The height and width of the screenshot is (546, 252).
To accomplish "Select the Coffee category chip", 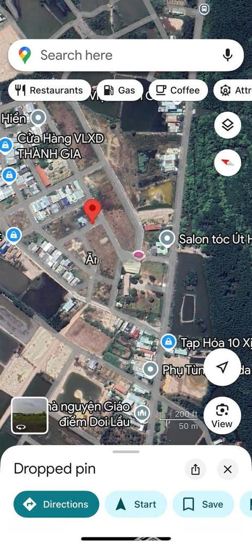I will (x=178, y=90).
